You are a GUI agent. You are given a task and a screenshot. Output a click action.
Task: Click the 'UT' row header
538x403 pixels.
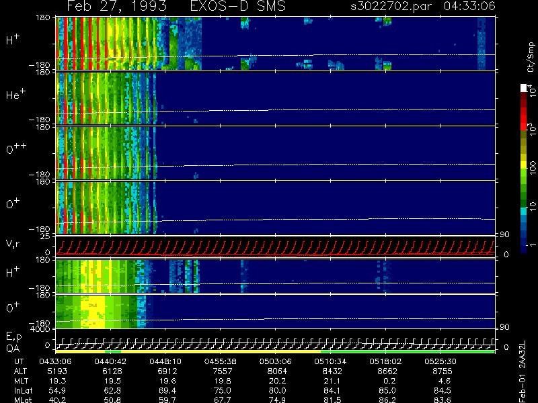(20, 361)
